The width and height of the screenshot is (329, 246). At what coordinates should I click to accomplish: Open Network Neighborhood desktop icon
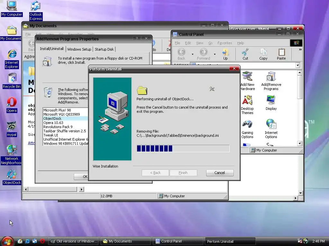tap(12, 155)
